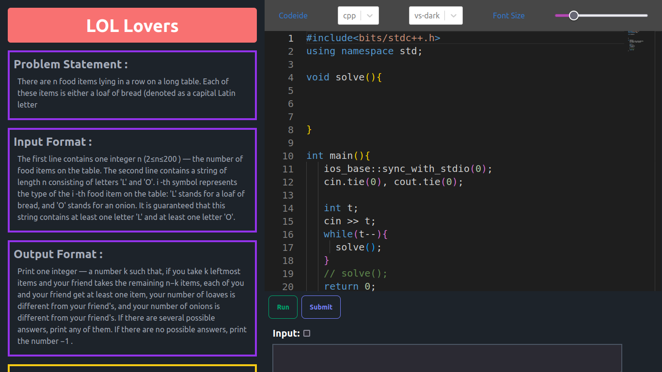Click the Font Size label
Viewport: 662px width, 372px height.
[x=508, y=15]
